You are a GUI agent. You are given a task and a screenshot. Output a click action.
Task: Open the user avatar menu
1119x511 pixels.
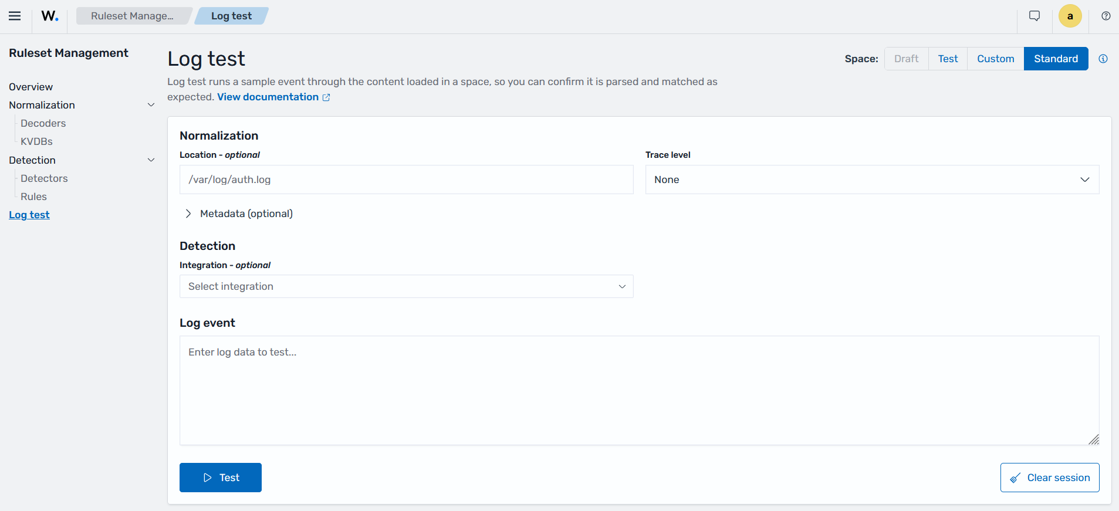point(1070,16)
